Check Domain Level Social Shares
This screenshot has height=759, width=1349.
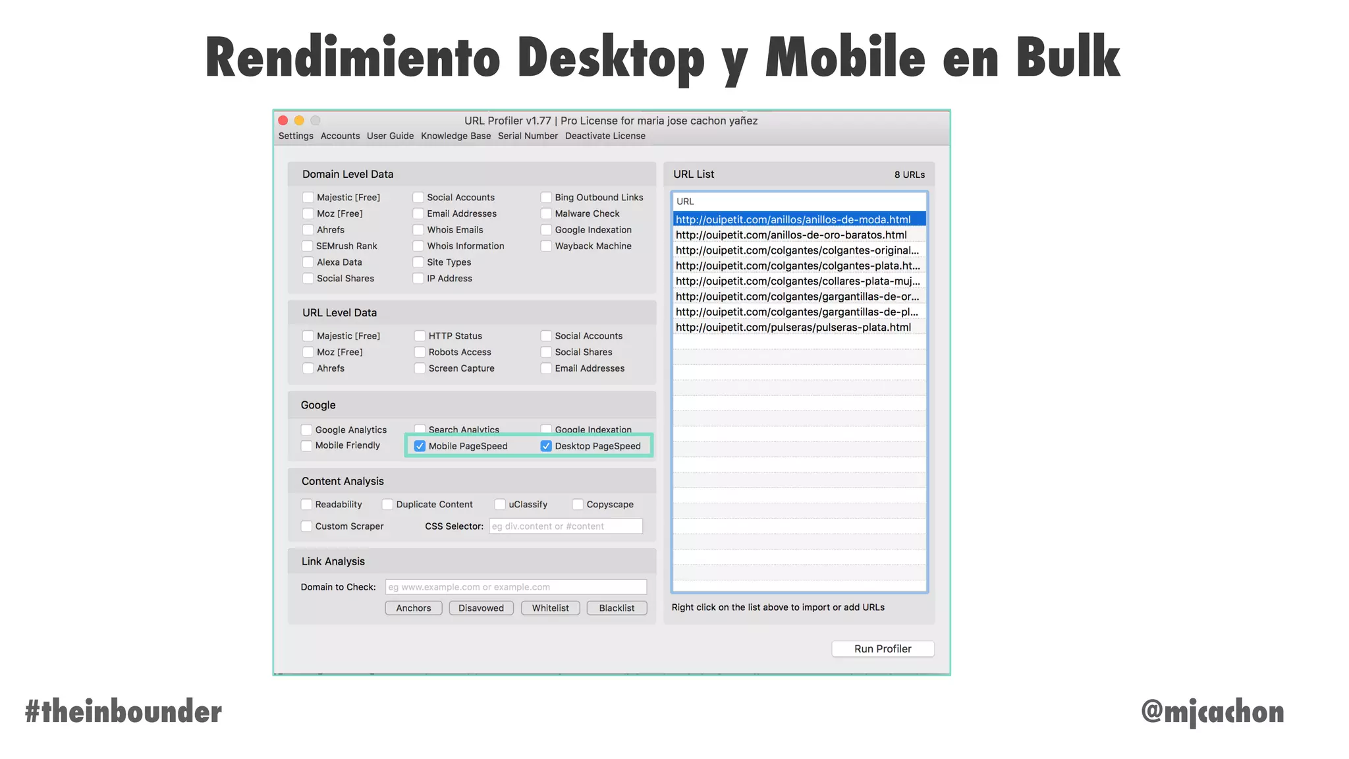308,278
